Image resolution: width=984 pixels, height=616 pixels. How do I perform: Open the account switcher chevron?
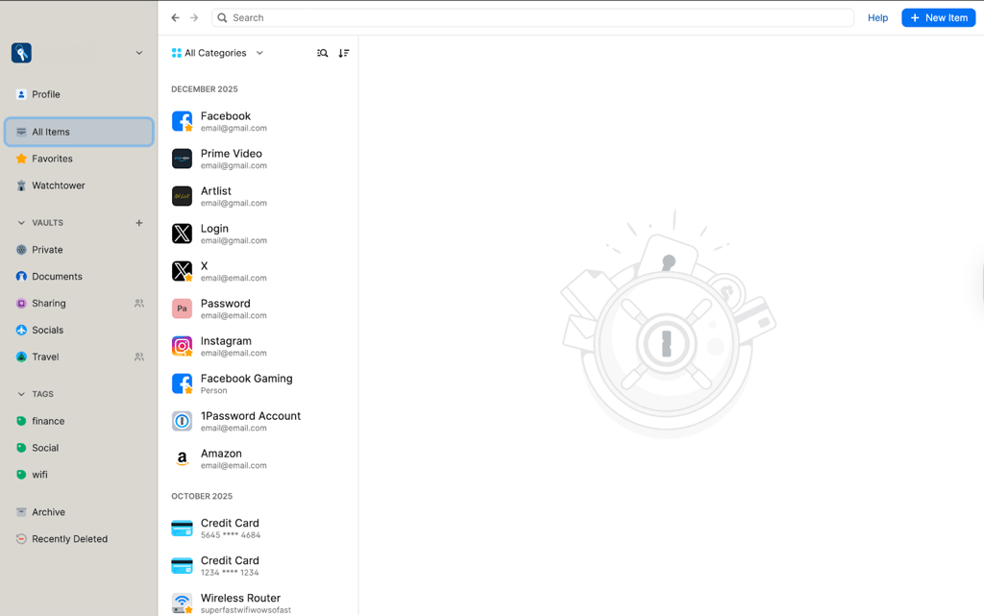coord(139,53)
